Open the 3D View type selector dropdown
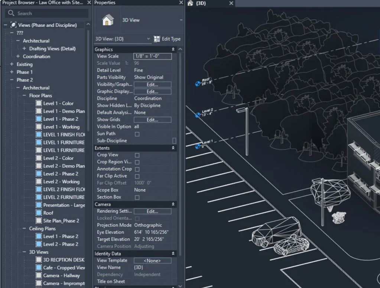The height and width of the screenshot is (288, 380). point(181,20)
